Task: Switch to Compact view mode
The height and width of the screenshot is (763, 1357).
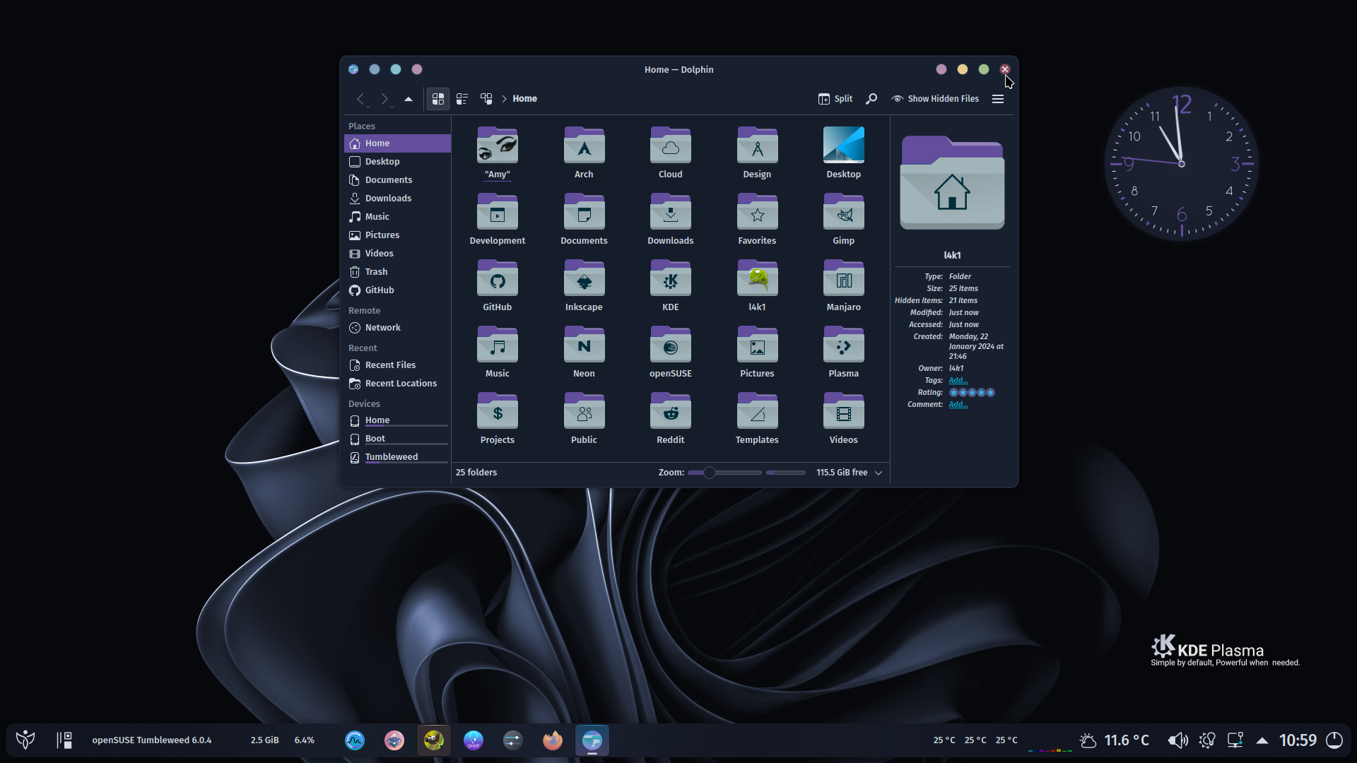Action: click(462, 99)
